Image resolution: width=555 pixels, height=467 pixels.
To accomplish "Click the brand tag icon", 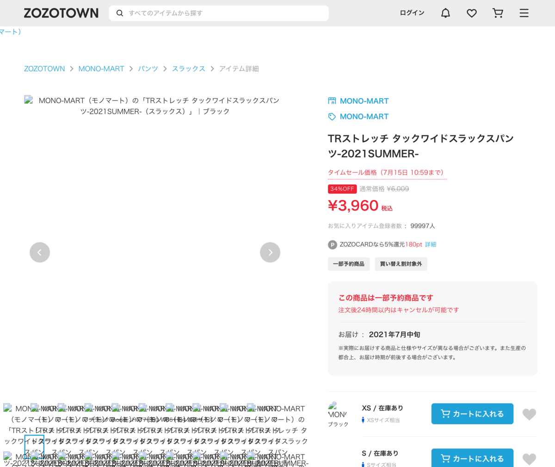I will [x=332, y=117].
